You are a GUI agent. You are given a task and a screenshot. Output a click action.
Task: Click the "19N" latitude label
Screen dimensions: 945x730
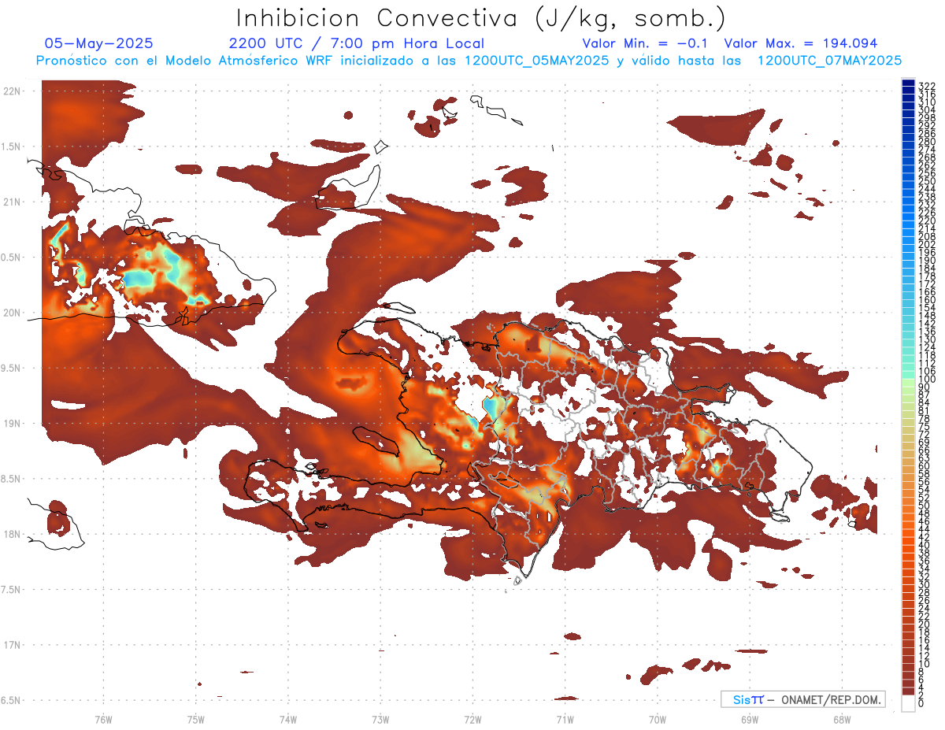coord(12,423)
